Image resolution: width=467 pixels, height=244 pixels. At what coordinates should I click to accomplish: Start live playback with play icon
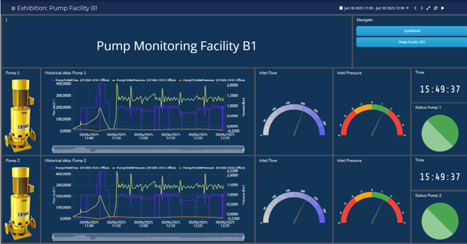pyautogui.click(x=443, y=8)
